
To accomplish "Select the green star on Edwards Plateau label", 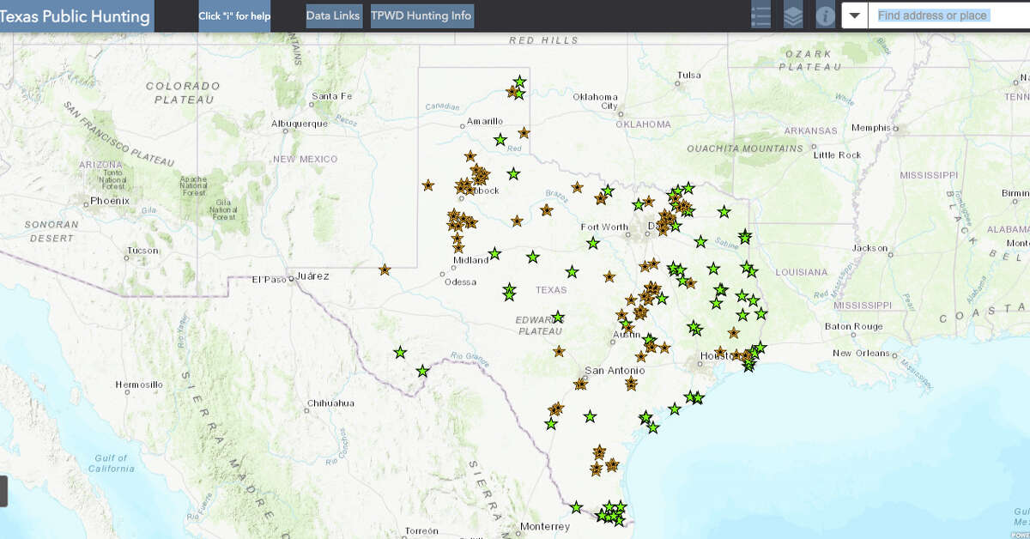I will tap(558, 317).
